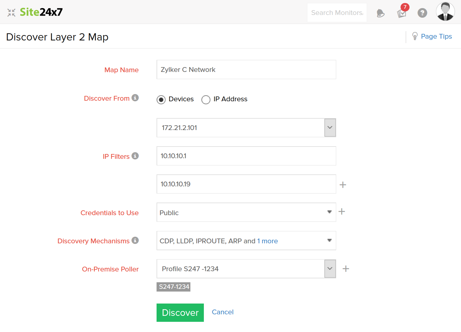Add new credential with plus icon
Image resolution: width=461 pixels, height=332 pixels.
coord(342,212)
